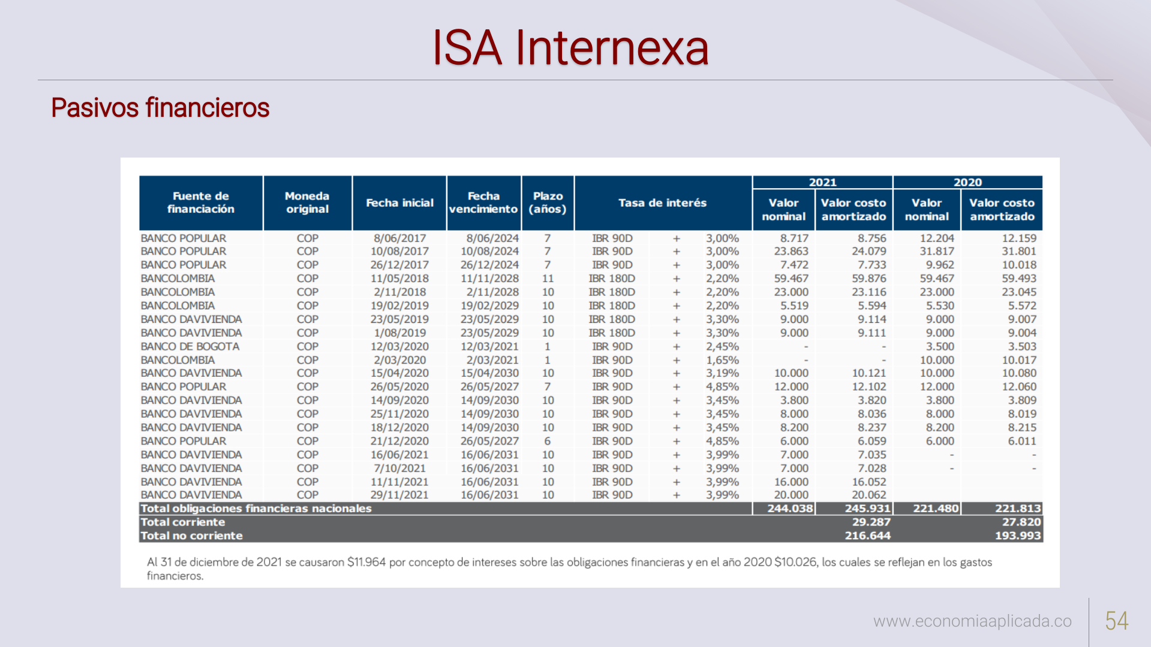Select the initial date 26/12/2017

tap(399, 265)
